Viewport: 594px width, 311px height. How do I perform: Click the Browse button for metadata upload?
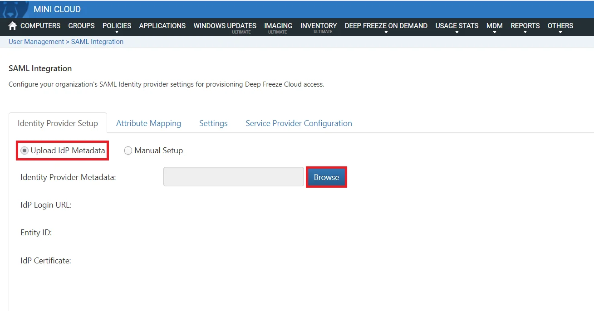[326, 177]
